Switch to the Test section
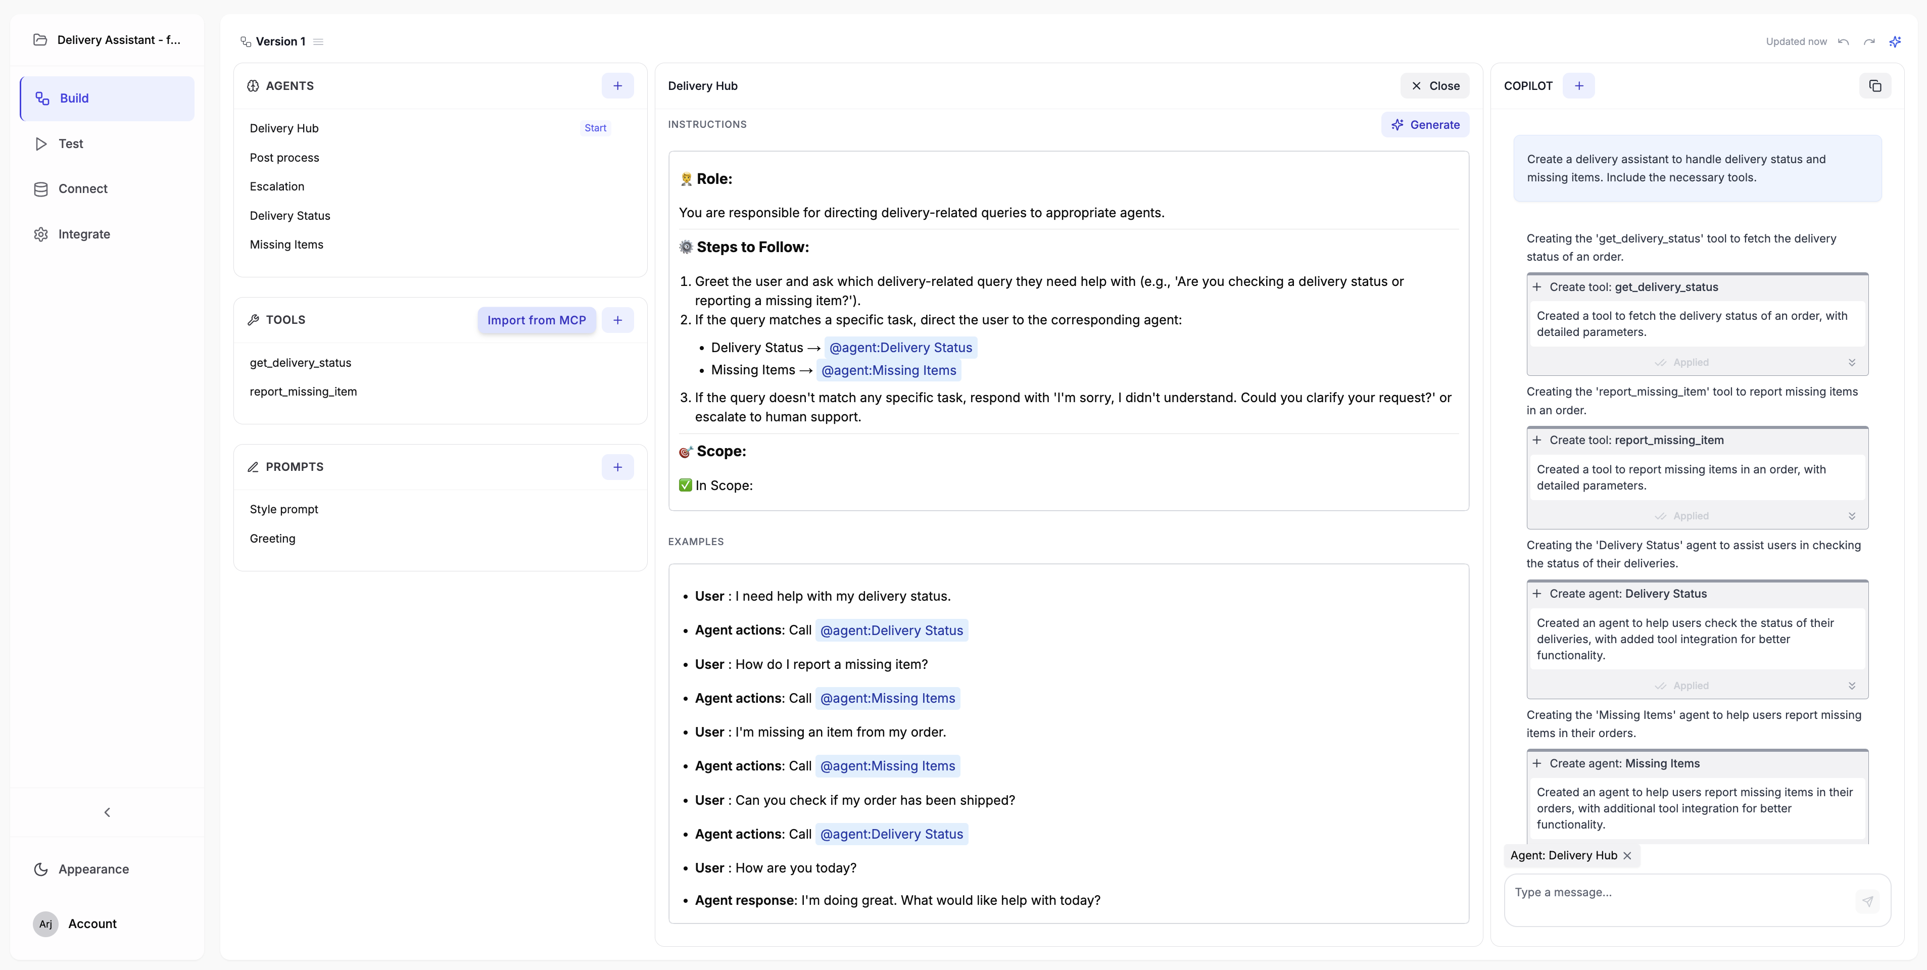This screenshot has width=1927, height=970. click(x=70, y=143)
